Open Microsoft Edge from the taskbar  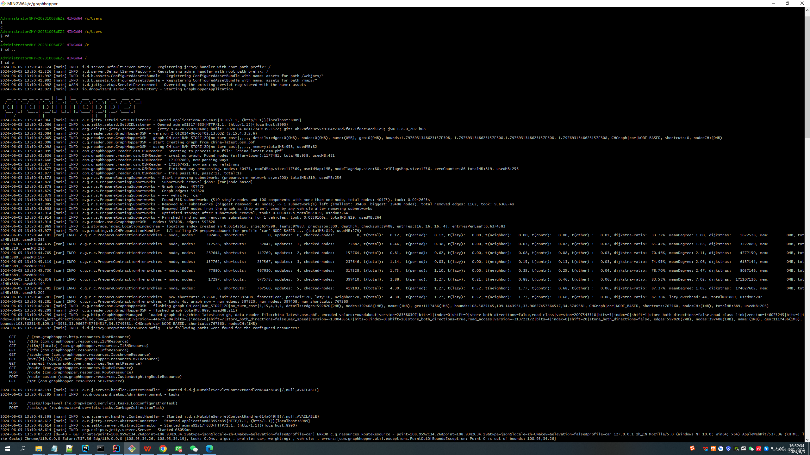tap(209, 448)
